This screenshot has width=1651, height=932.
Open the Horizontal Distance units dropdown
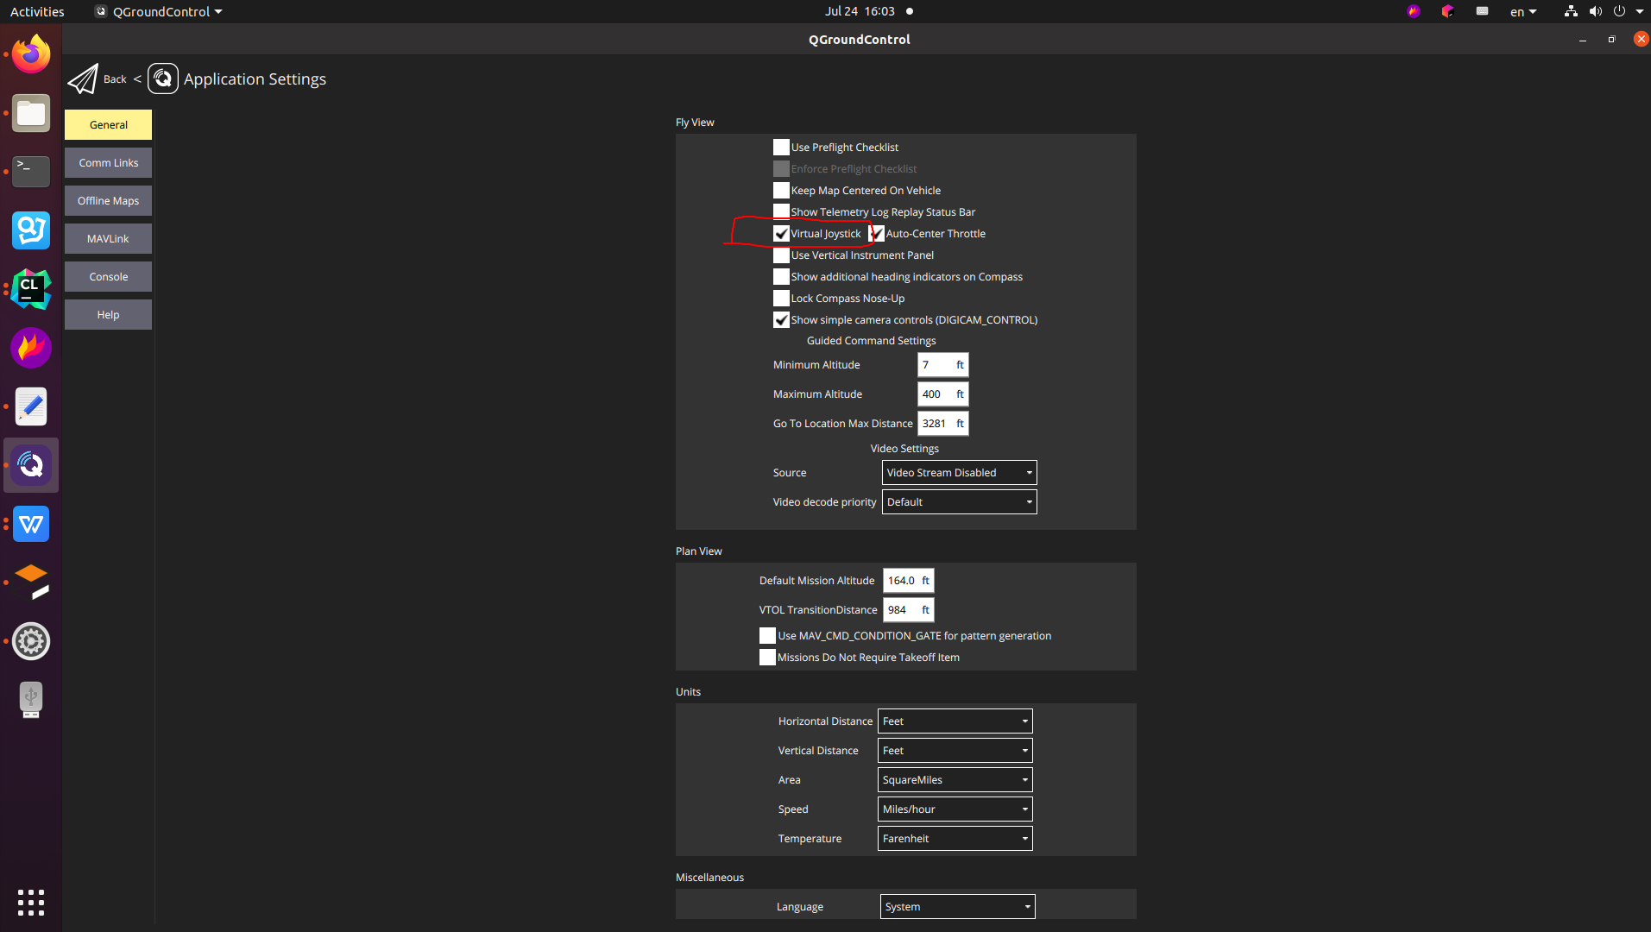[x=955, y=721]
